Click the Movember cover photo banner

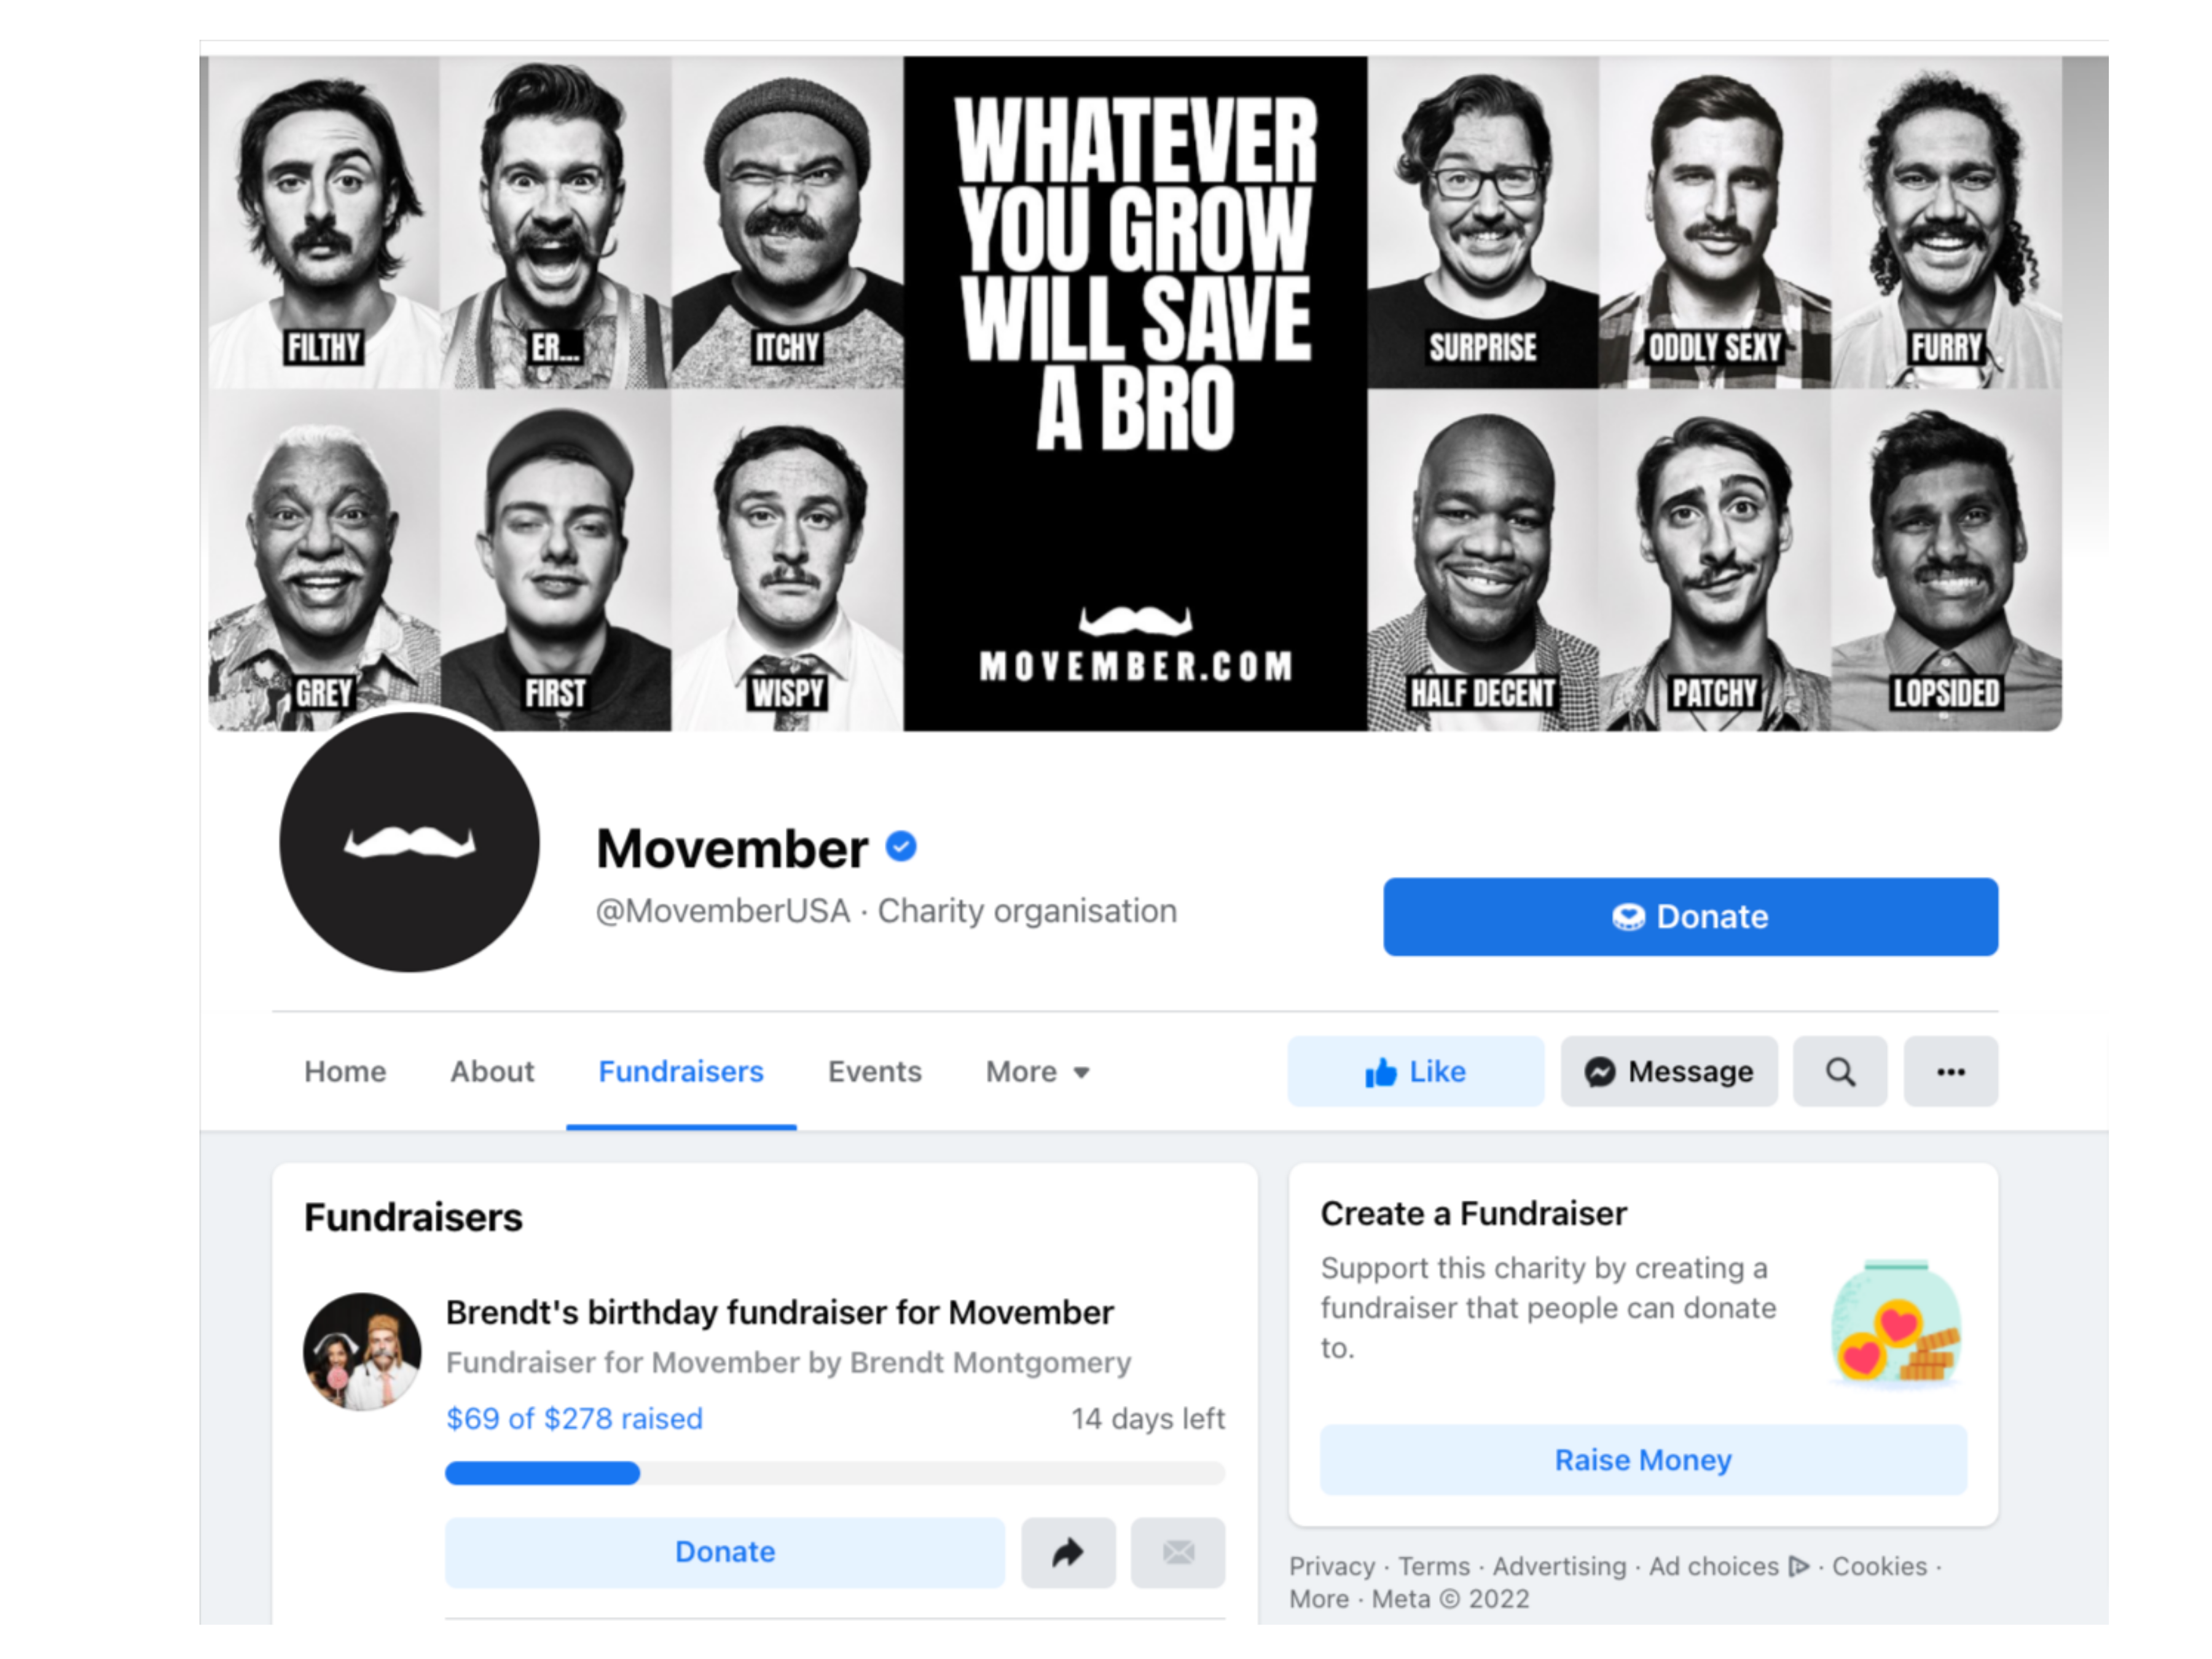(1135, 393)
